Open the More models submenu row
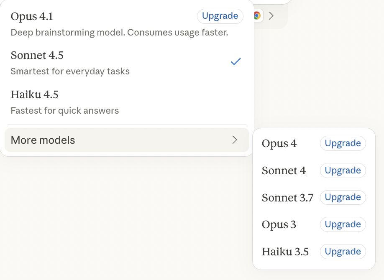Screen dimensions: 384x280 click(126, 140)
